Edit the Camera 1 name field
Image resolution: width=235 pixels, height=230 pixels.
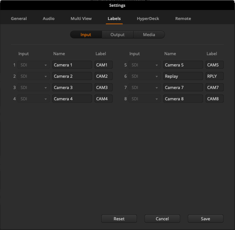pos(72,65)
